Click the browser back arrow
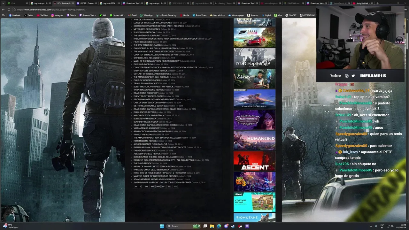The width and height of the screenshot is (409, 230). click(4, 10)
